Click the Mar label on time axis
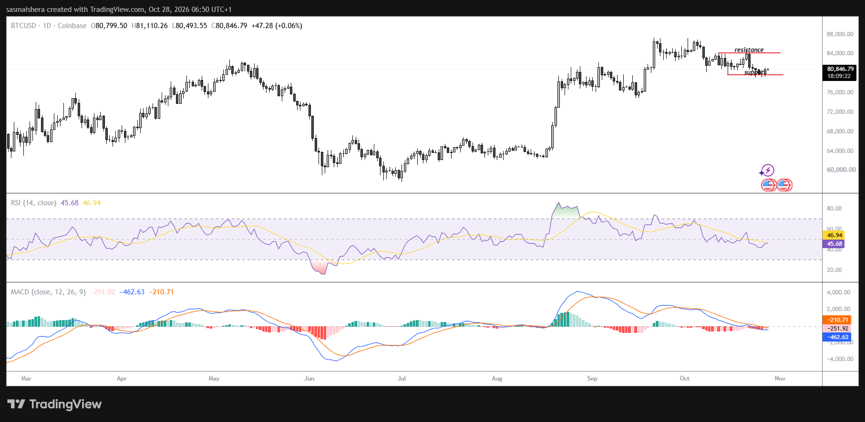865x422 pixels. click(26, 379)
